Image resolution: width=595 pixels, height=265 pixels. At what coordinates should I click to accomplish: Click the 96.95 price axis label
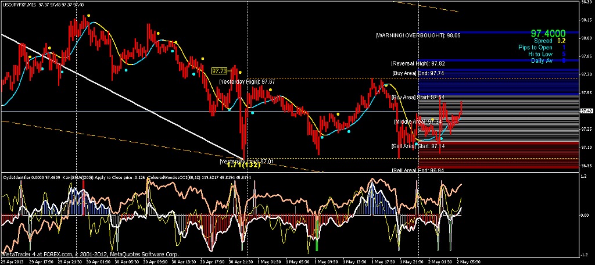click(x=587, y=165)
